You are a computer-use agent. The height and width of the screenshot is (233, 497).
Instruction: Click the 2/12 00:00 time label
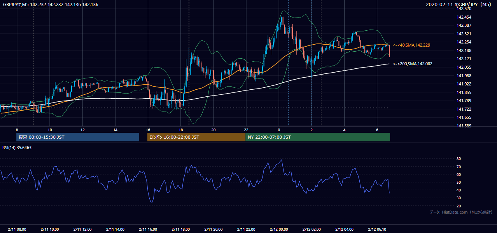(x=278, y=229)
